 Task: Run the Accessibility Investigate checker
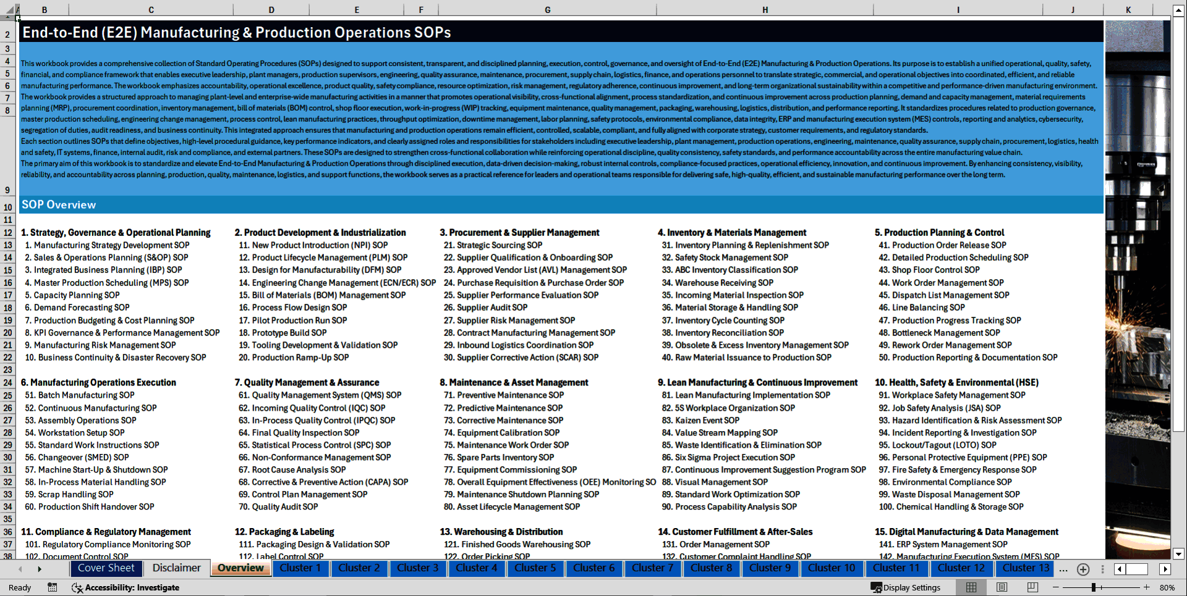126,587
